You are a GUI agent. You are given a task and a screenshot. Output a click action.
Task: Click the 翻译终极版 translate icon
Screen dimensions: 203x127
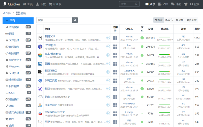pos(40,72)
